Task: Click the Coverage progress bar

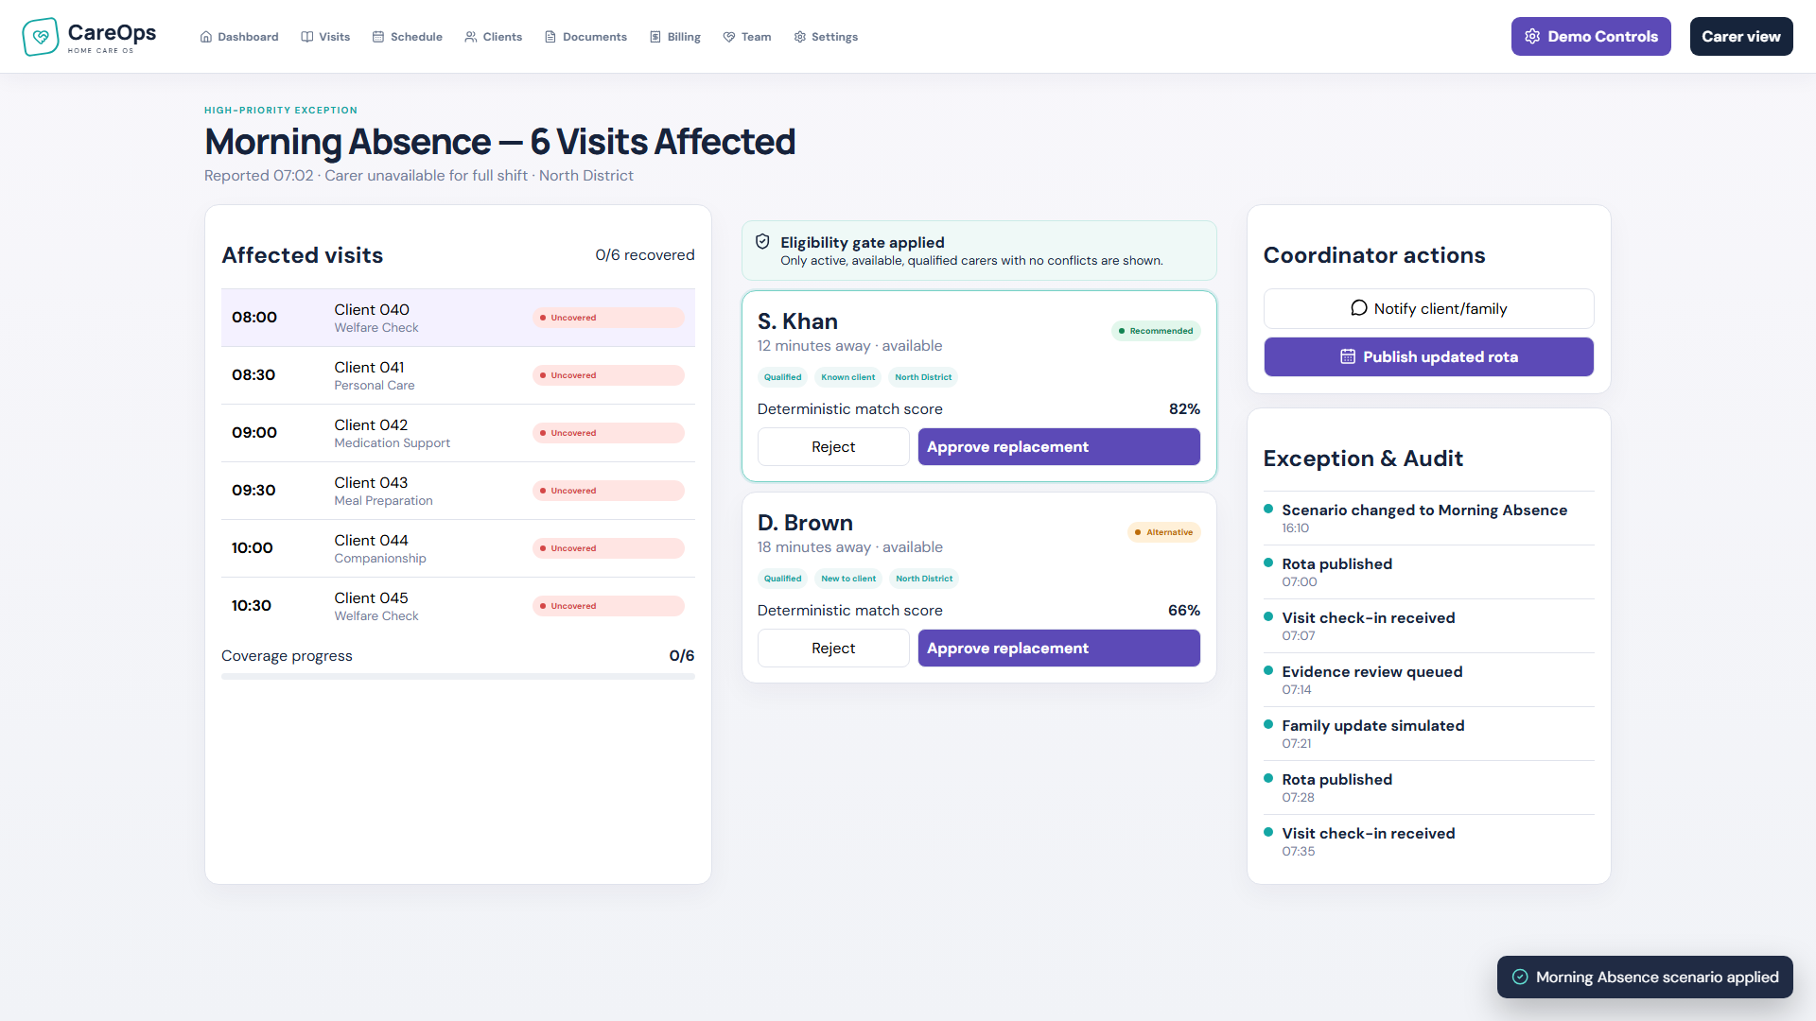Action: [458, 676]
